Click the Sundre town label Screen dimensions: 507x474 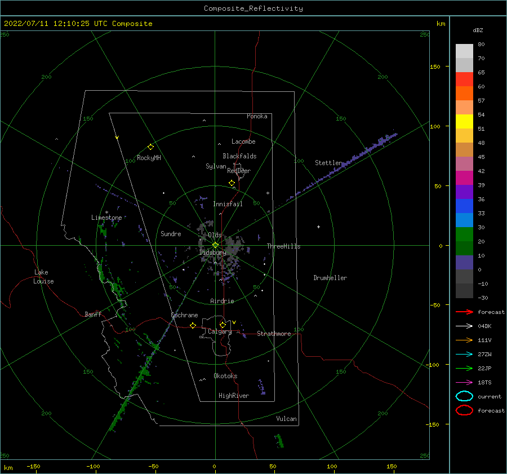click(171, 234)
